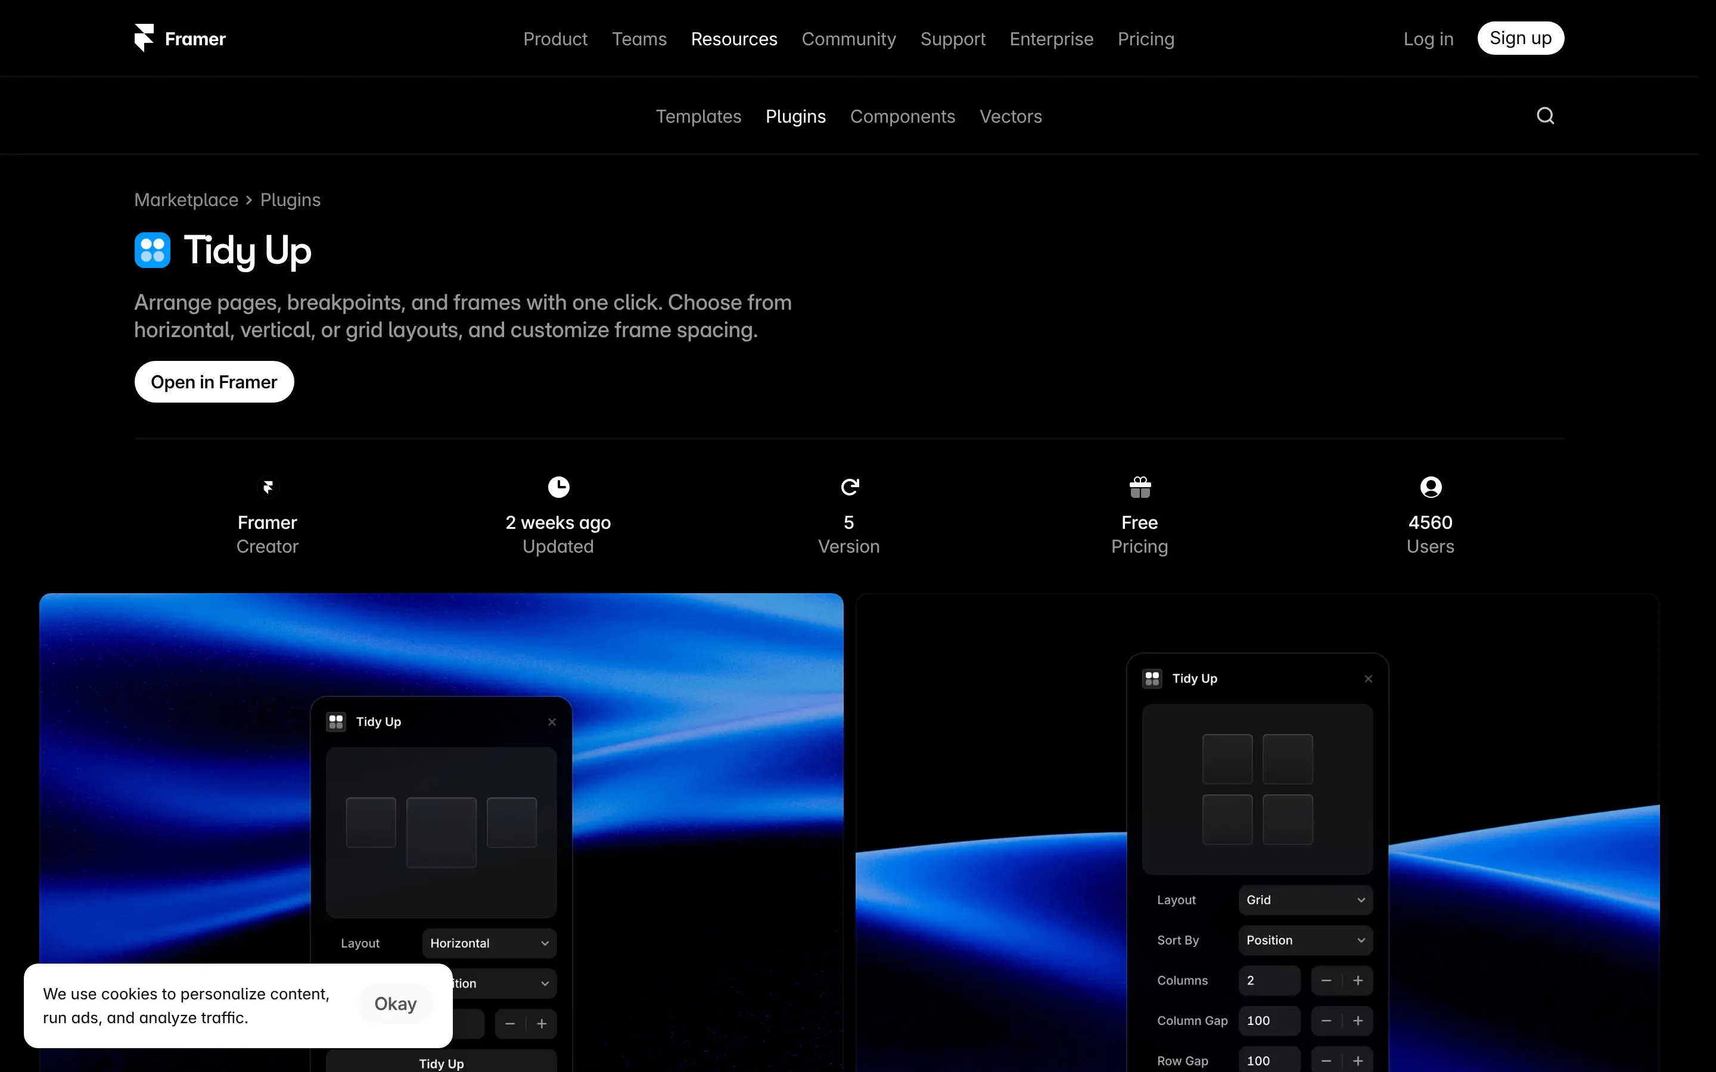Dismiss cookies with the Okay button
Screen dimensions: 1716x1072
coord(395,1004)
